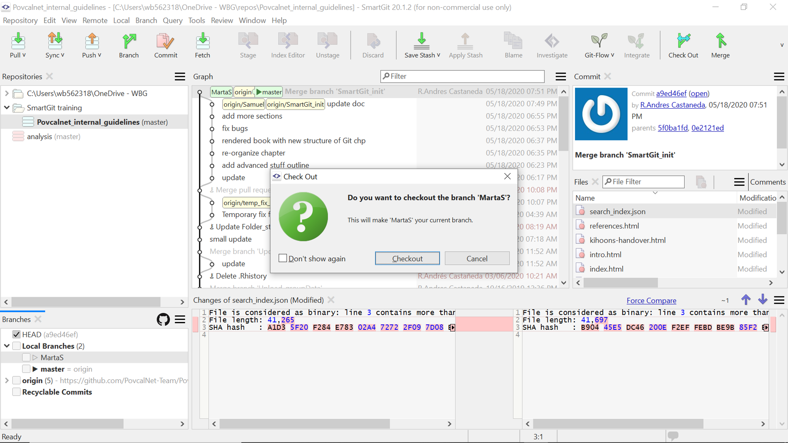Open the Tools menu
The width and height of the screenshot is (788, 443).
(196, 20)
